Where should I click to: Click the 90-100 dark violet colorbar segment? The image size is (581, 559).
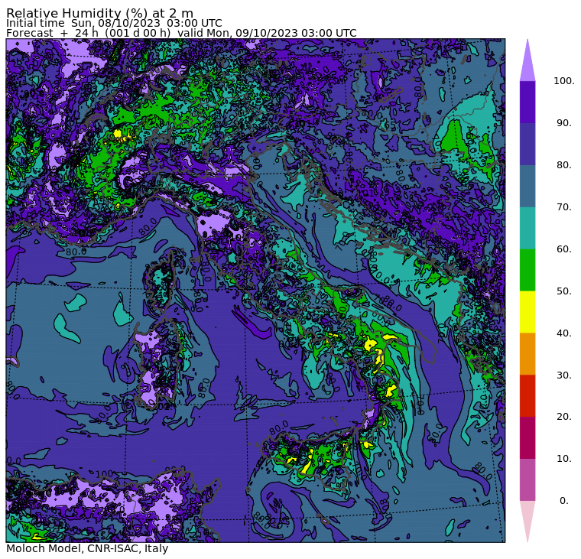(527, 102)
